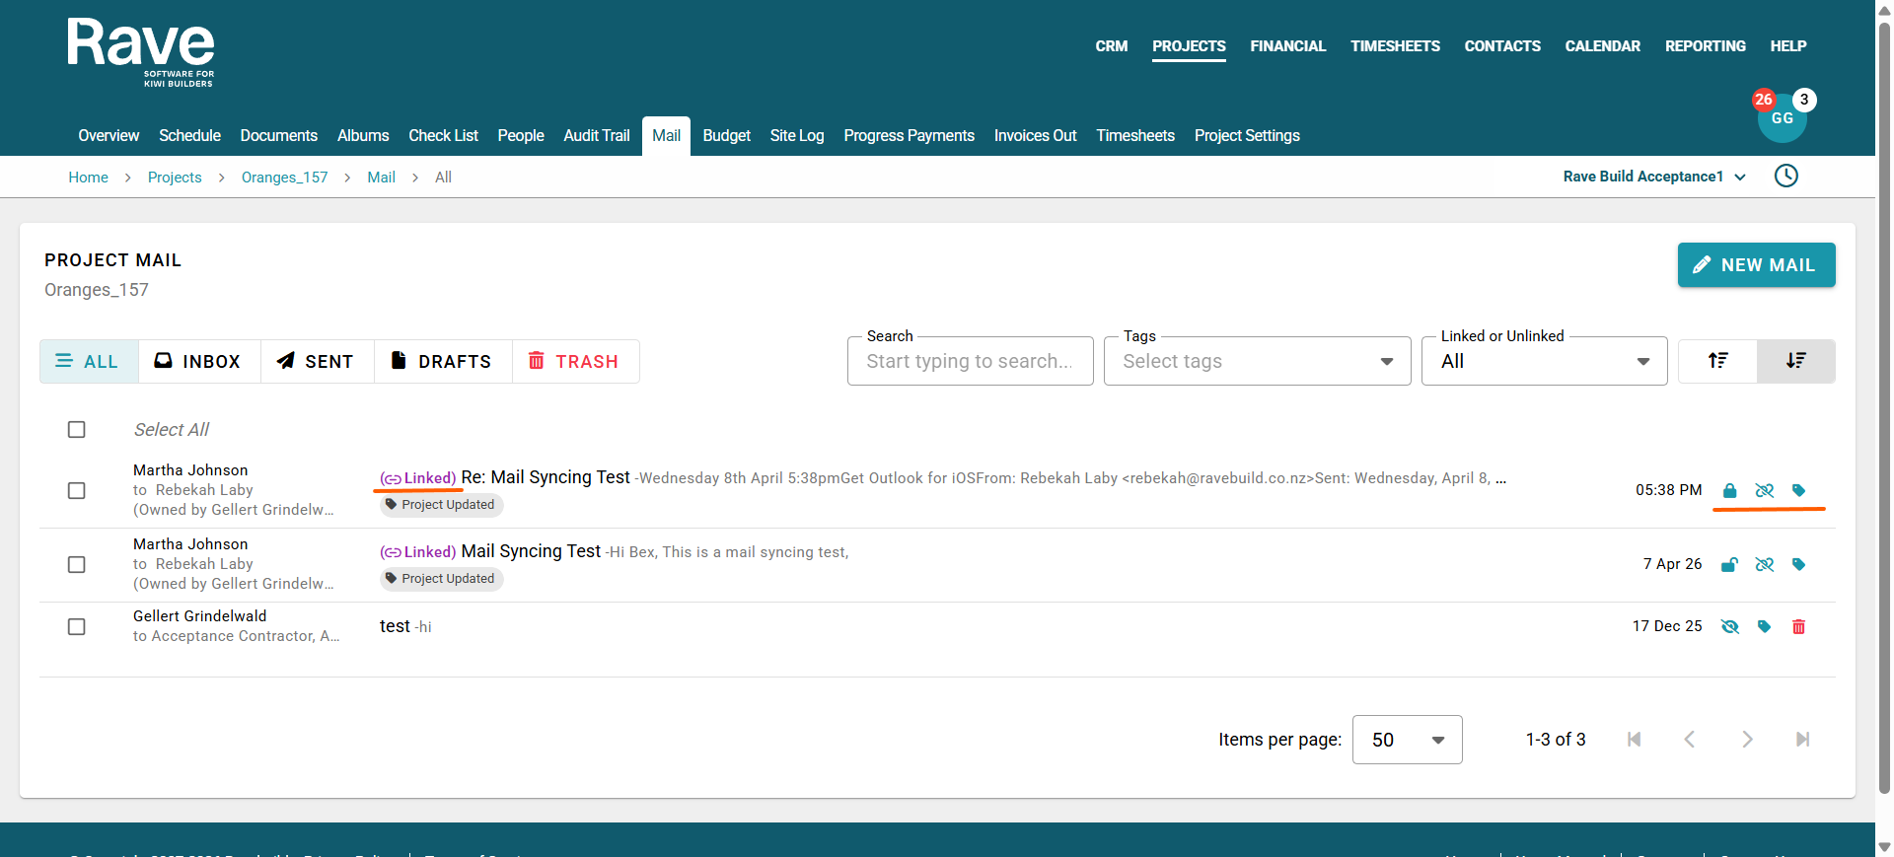Click the closed lock icon on the 05:38 PM email
This screenshot has height=857, width=1894.
1729,491
